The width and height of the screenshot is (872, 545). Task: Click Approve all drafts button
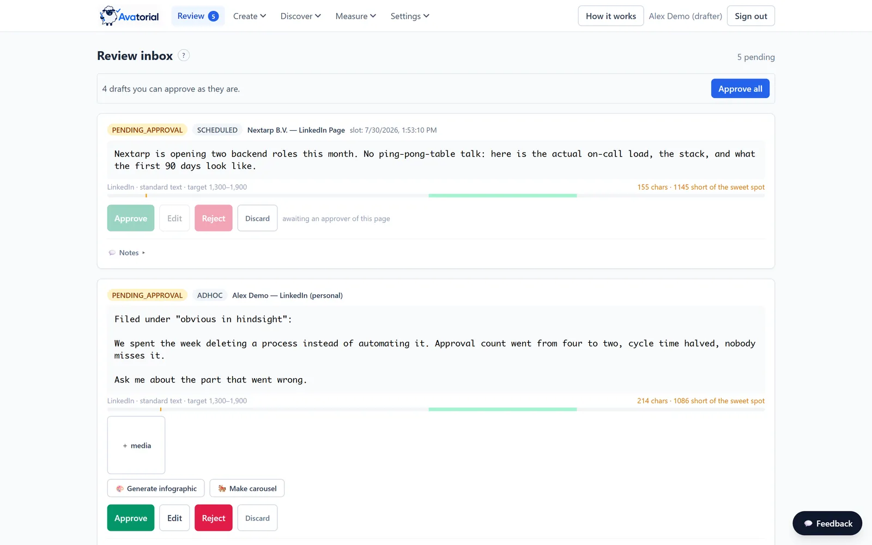pyautogui.click(x=740, y=89)
